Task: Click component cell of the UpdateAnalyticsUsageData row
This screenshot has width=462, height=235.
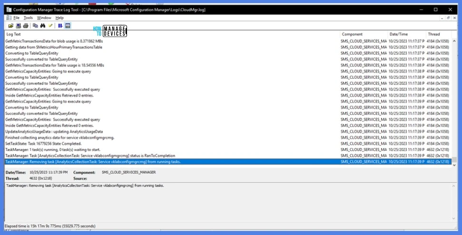Action: pyautogui.click(x=364, y=132)
